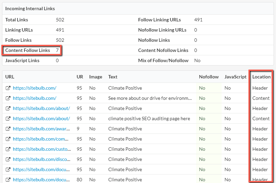Sort by the URL column header
The height and width of the screenshot is (183, 276).
coord(10,77)
